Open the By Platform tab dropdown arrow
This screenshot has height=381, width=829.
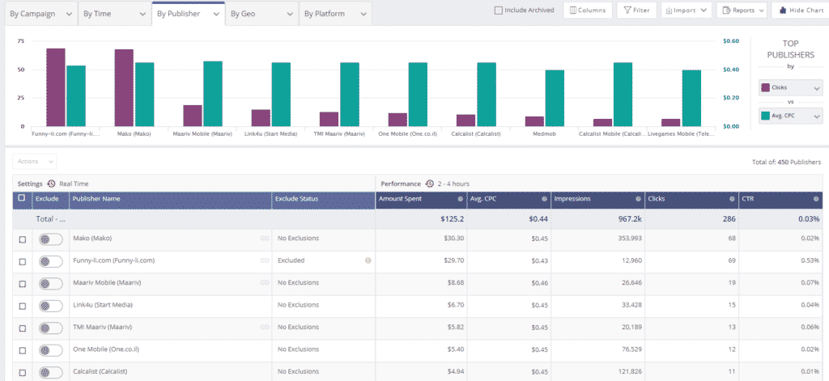[x=363, y=15]
